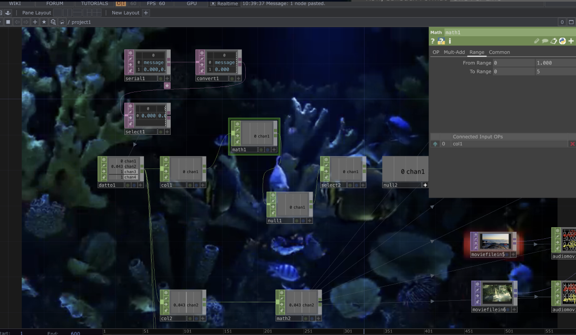
Task: Click the home network icon beside project1
Action: pyautogui.click(x=62, y=22)
